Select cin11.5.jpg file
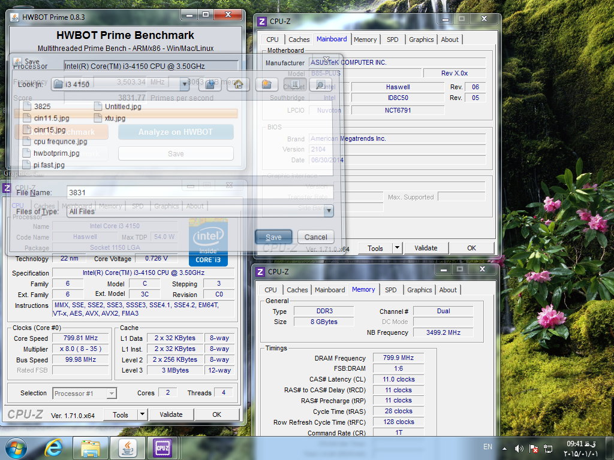Image resolution: width=614 pixels, height=460 pixels. 46,118
